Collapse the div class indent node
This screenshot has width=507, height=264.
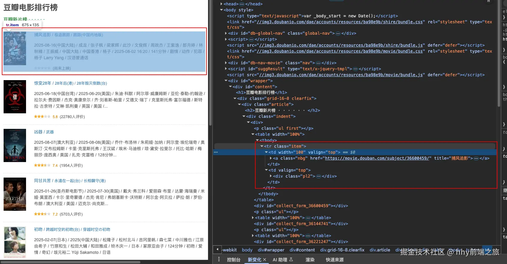click(244, 116)
